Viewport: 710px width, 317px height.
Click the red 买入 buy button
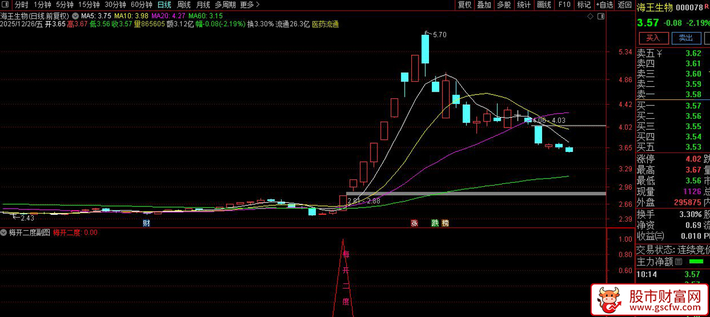[654, 38]
